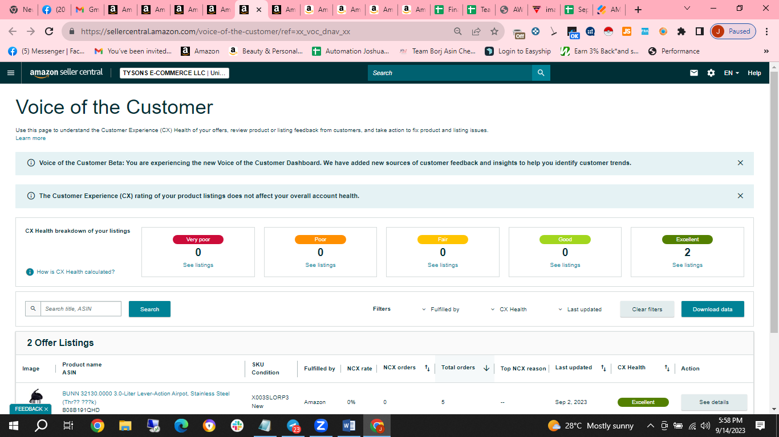Sort the table by Total orders
Viewport: 779px width, 437px height.
coord(486,368)
